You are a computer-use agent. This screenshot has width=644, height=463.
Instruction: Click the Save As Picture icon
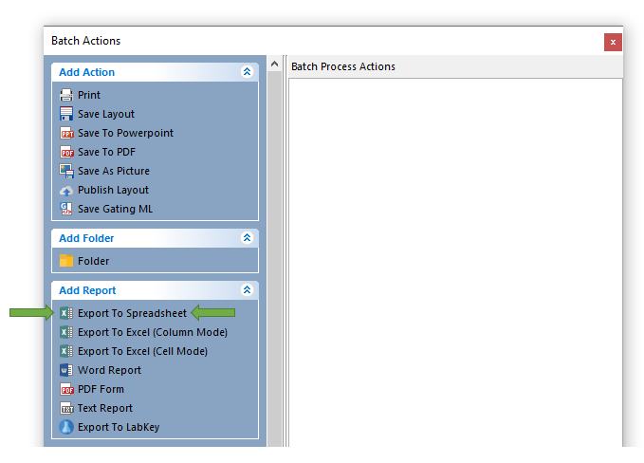tap(66, 171)
